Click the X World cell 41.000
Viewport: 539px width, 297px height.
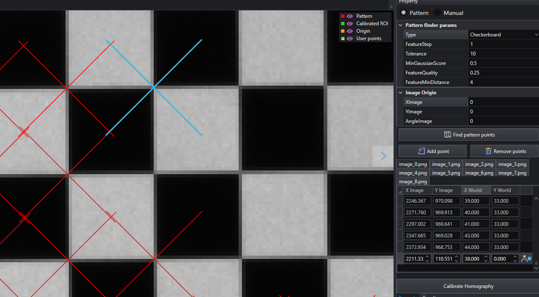(476, 224)
